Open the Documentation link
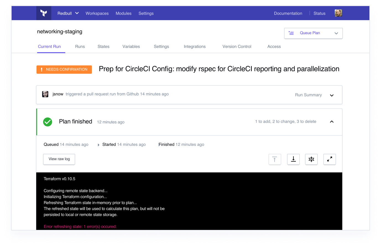The height and width of the screenshot is (247, 381). pos(288,13)
